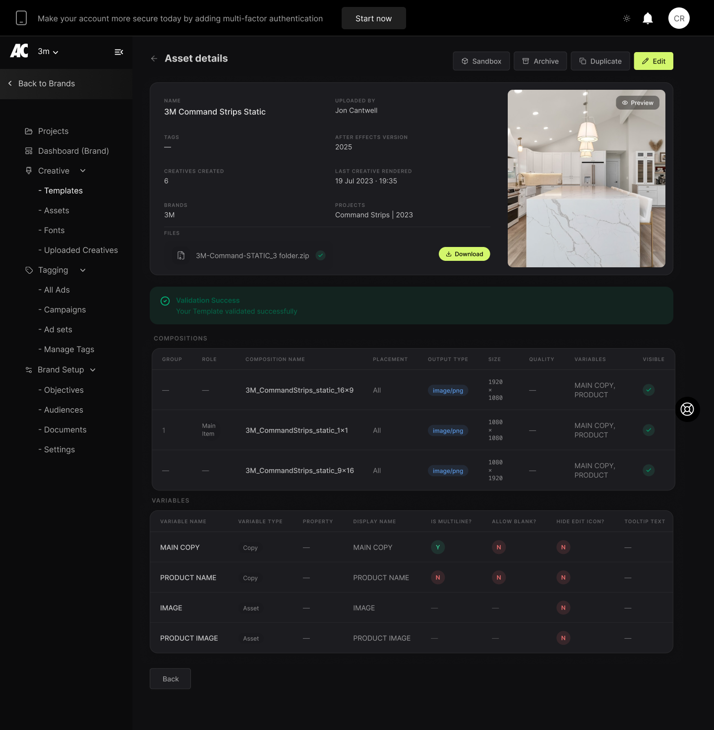Click the zip file icon in Files

(181, 255)
